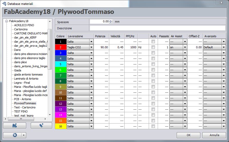Select PCB - Antonio material
The height and width of the screenshot is (142, 229).
[23, 99]
